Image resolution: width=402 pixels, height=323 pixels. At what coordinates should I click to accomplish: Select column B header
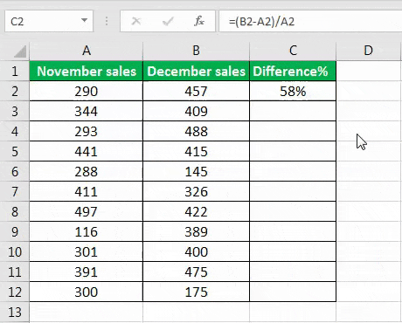(196, 51)
